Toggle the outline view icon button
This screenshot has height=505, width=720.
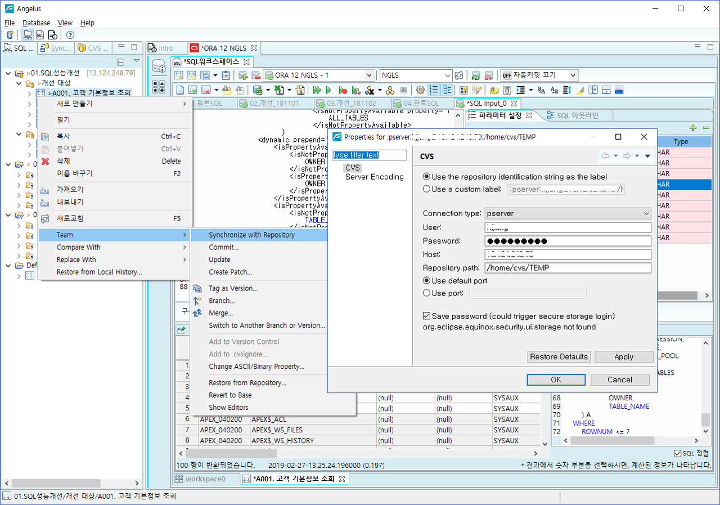tap(447, 90)
